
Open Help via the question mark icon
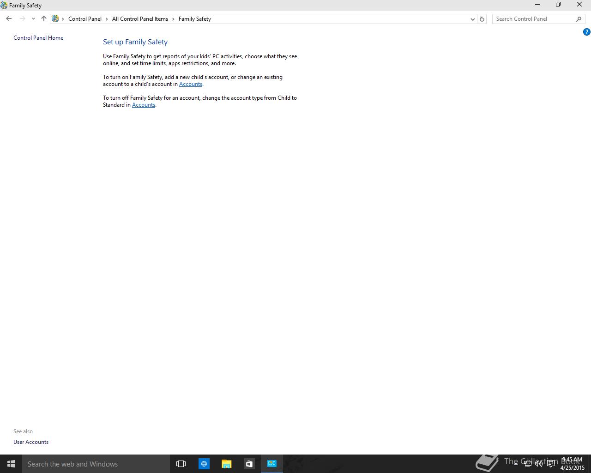(586, 32)
